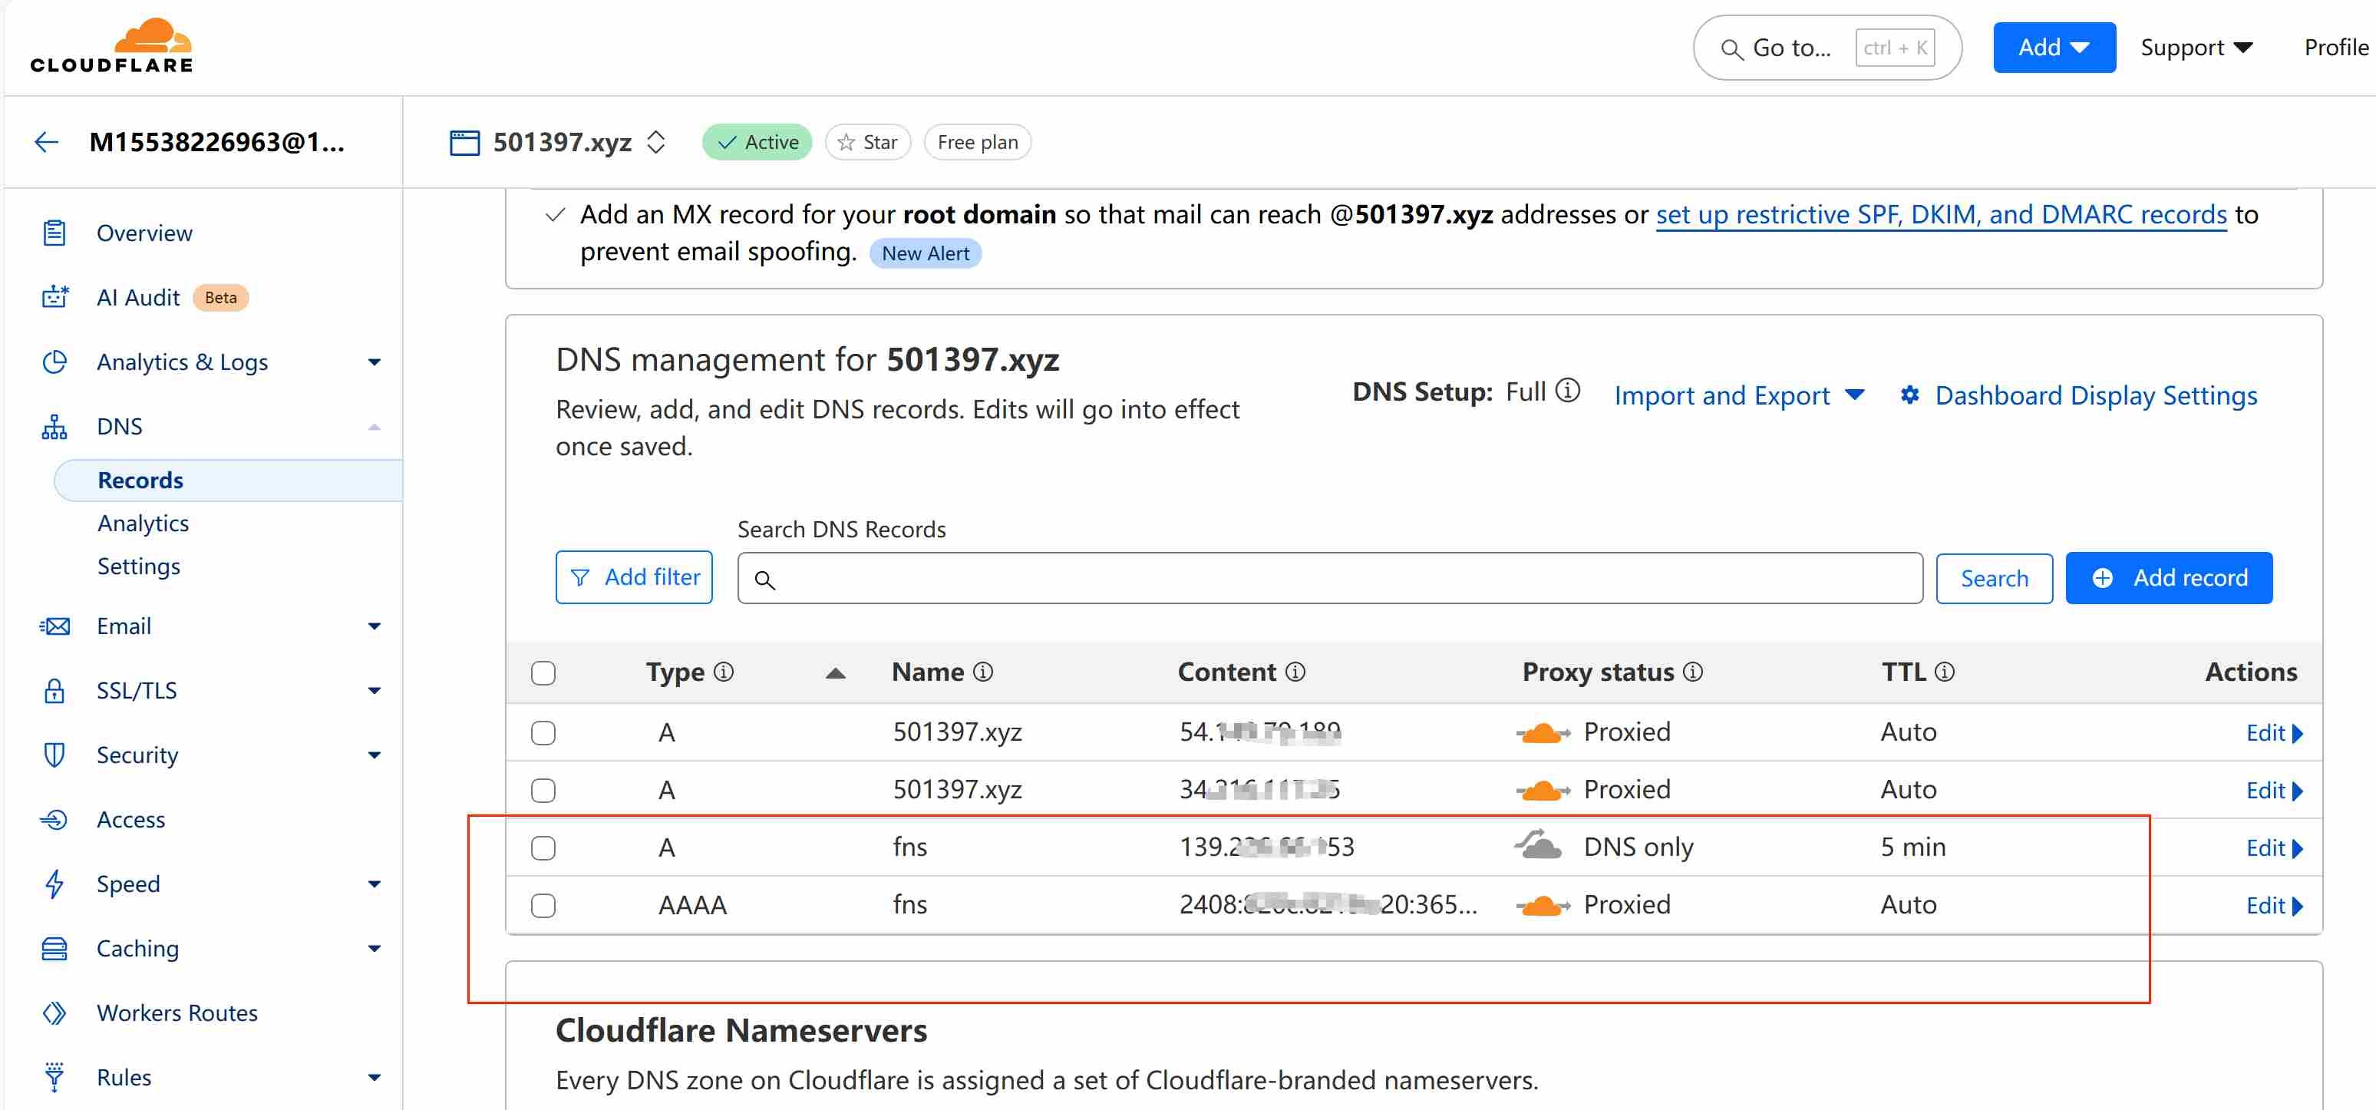Viewport: 2376px width, 1110px height.
Task: Open Import and Export dropdown
Action: pyautogui.click(x=1739, y=395)
